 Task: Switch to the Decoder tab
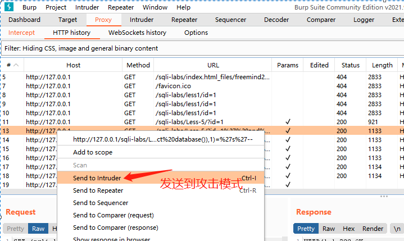tap(276, 20)
